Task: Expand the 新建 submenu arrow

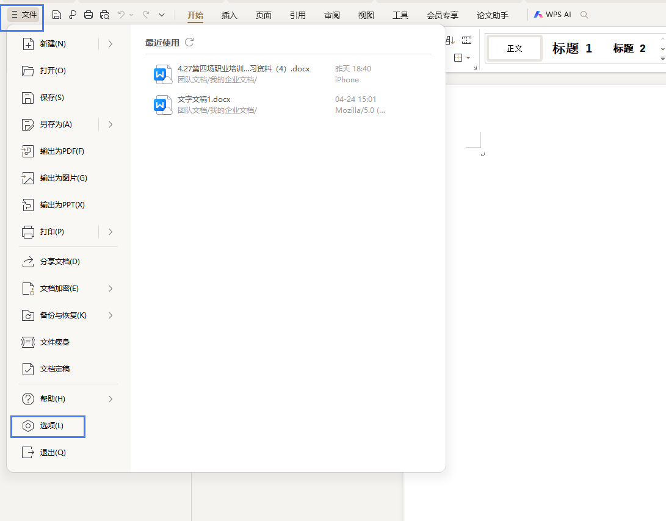Action: (110, 44)
